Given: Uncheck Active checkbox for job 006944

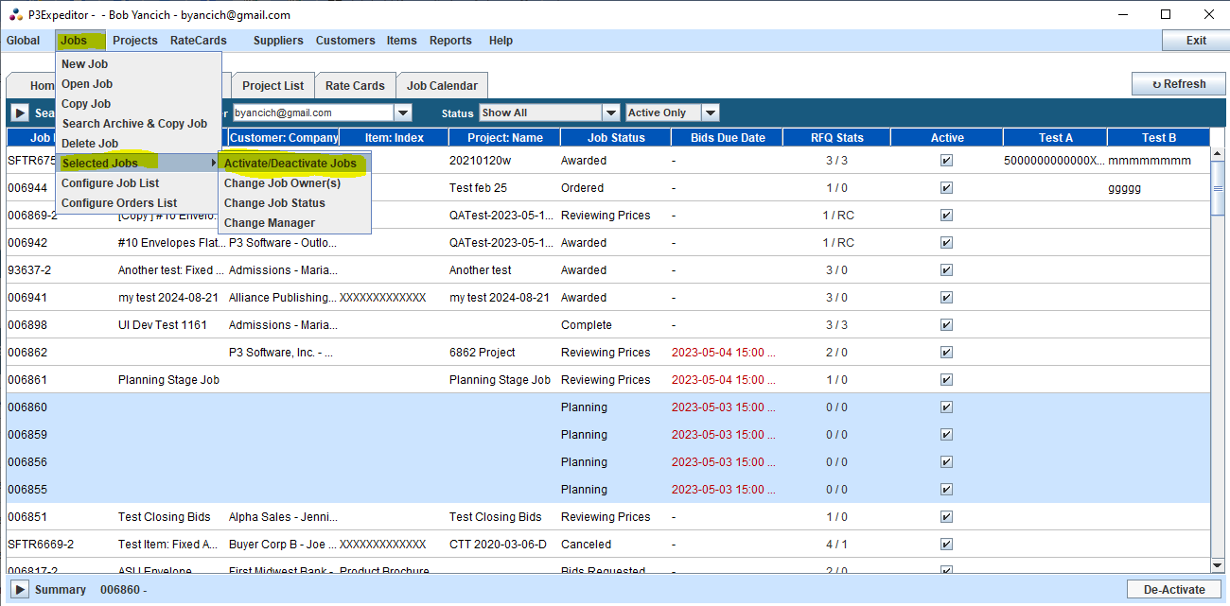Looking at the screenshot, I should click(x=946, y=188).
